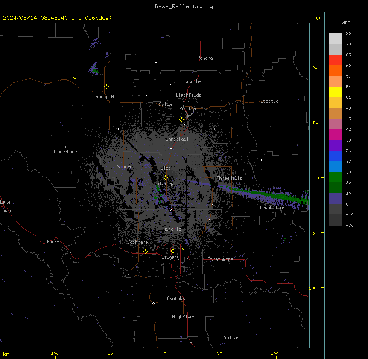Click the Sylvan label

[x=166, y=104]
